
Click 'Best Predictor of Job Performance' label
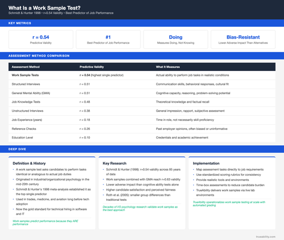[x=108, y=43]
